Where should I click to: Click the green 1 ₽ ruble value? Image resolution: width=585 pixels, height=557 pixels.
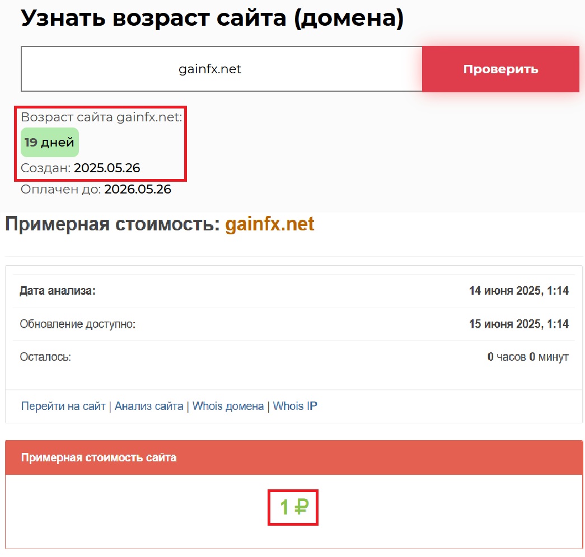tap(294, 508)
